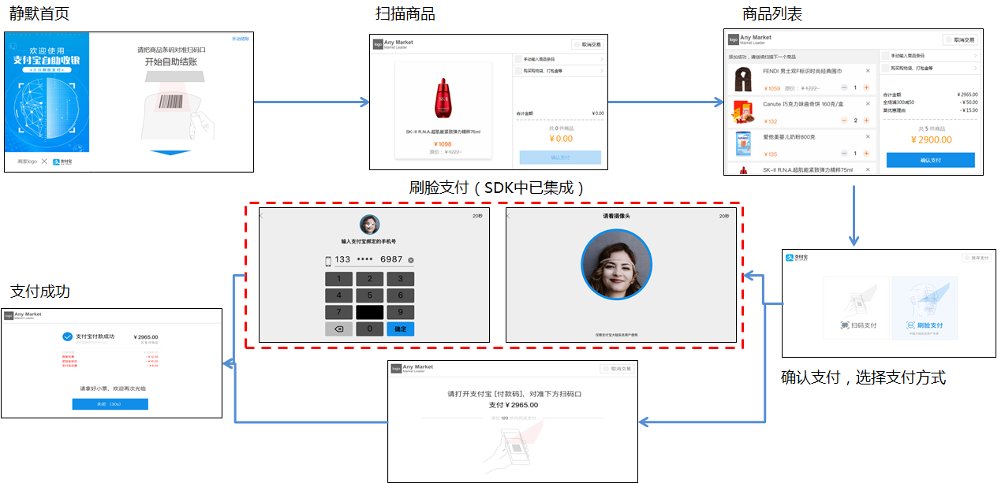Go back using arrow on camera screen
1005x483 pixels.
tap(509, 216)
